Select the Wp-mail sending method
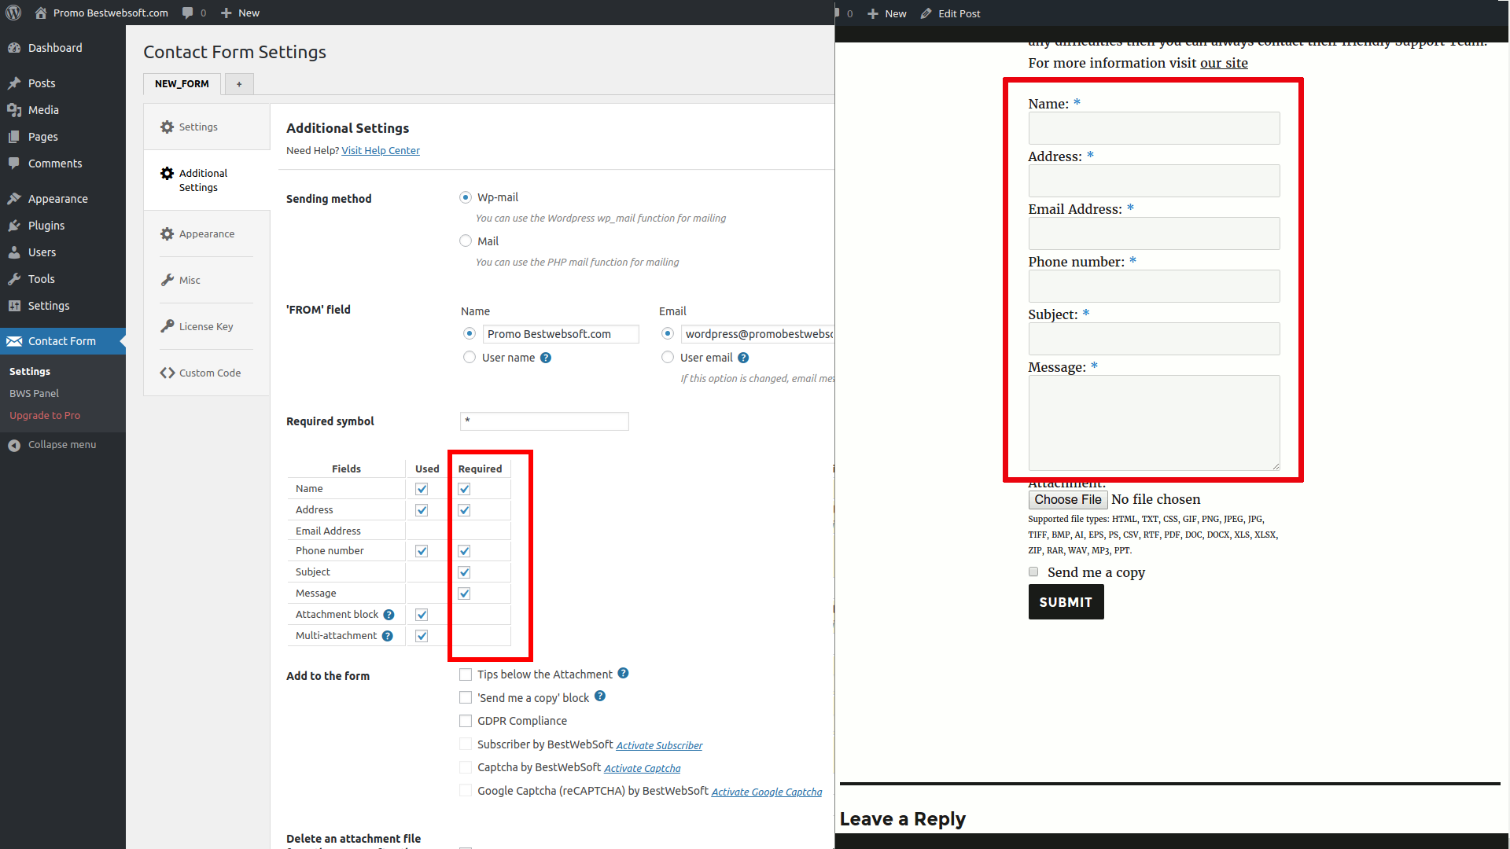 (466, 197)
